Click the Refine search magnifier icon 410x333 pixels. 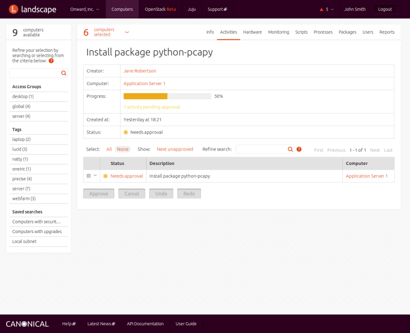(x=290, y=150)
